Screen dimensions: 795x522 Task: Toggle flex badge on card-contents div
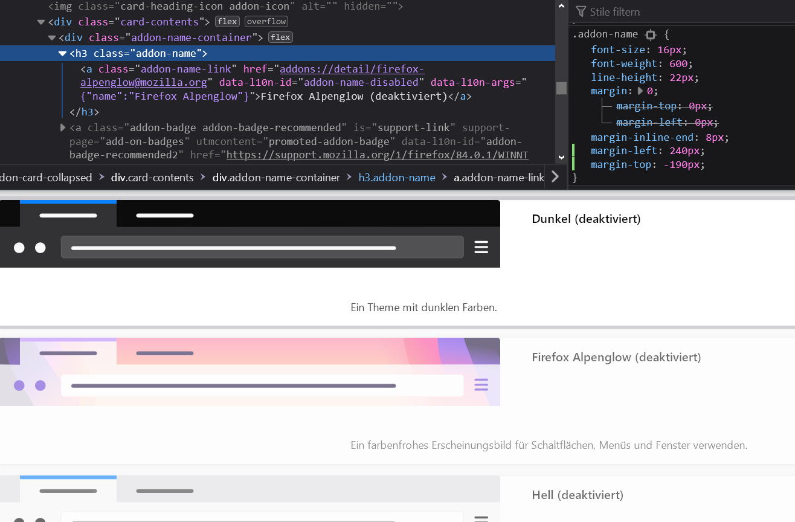(227, 22)
